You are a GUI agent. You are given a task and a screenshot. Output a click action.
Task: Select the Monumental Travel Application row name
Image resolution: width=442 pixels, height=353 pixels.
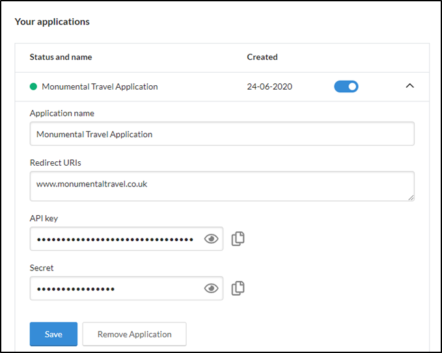[x=100, y=86]
